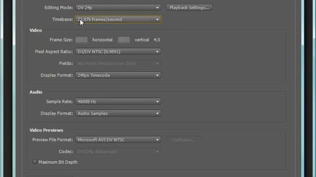Click the Audio section heading
The height and width of the screenshot is (177, 316).
pos(36,92)
